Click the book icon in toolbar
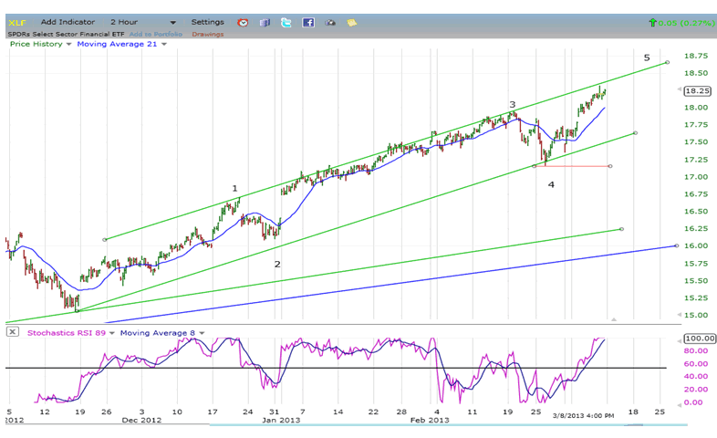The height and width of the screenshot is (438, 717). [x=265, y=22]
